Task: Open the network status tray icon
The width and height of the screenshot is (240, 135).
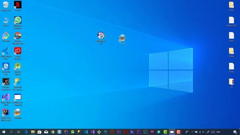Action: tap(200, 132)
